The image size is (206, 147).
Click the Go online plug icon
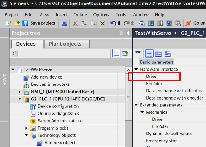tap(188, 23)
